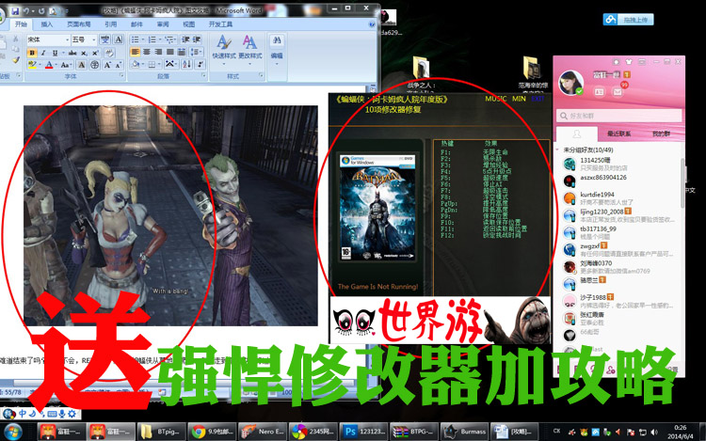Open the Line Spacing dropdown
Screen dimensions: 706x441
coord(197,52)
